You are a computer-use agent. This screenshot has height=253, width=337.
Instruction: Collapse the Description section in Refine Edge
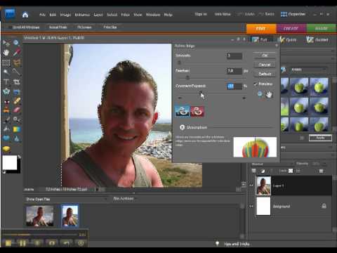[x=182, y=127]
